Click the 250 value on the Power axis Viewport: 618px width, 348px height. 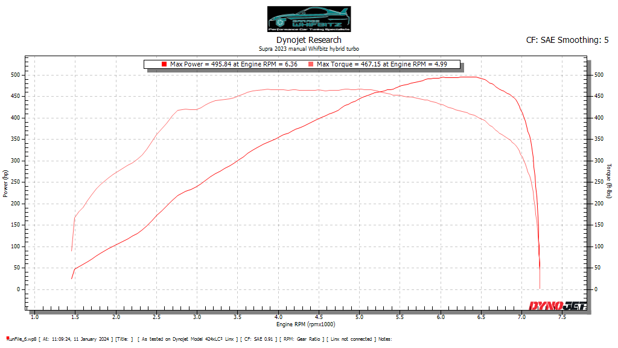point(15,182)
